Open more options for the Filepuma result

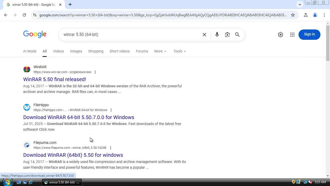(x=111, y=148)
